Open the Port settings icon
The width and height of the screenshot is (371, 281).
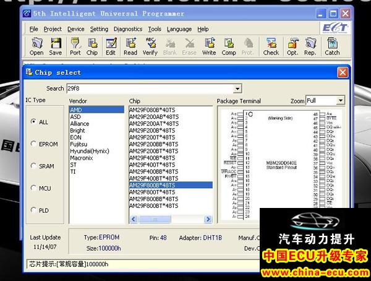pos(75,46)
